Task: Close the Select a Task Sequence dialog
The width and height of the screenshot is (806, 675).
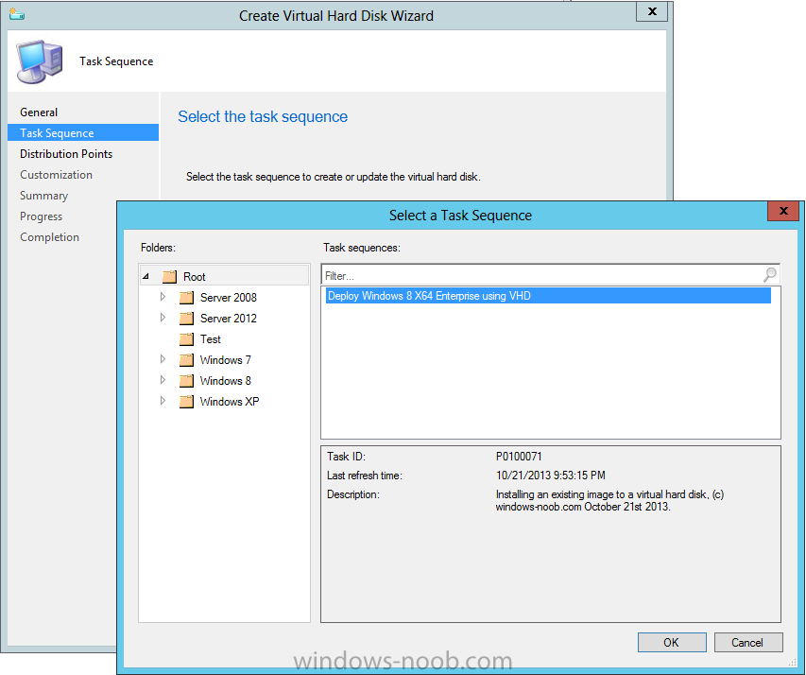Action: point(783,211)
